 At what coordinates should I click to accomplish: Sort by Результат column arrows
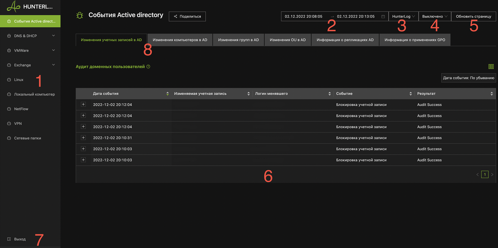point(492,94)
